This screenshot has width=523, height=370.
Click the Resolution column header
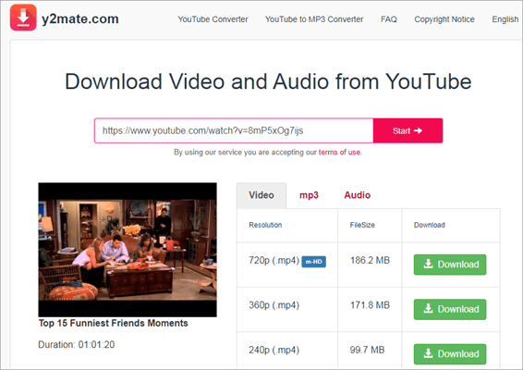(x=265, y=225)
